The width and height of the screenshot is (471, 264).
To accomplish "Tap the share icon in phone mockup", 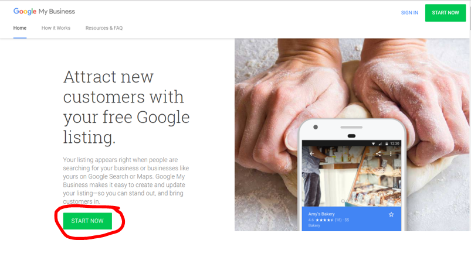I will point(378,154).
